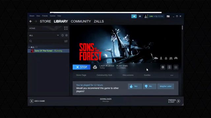Image resolution: width=211 pixels, height=118 pixels.
Task: Stop the running game
Action: pyautogui.click(x=81, y=67)
